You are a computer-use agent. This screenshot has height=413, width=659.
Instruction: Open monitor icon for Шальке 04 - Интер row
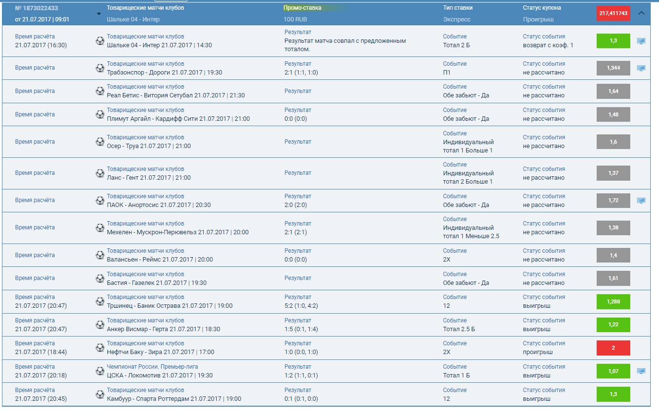pyautogui.click(x=641, y=41)
